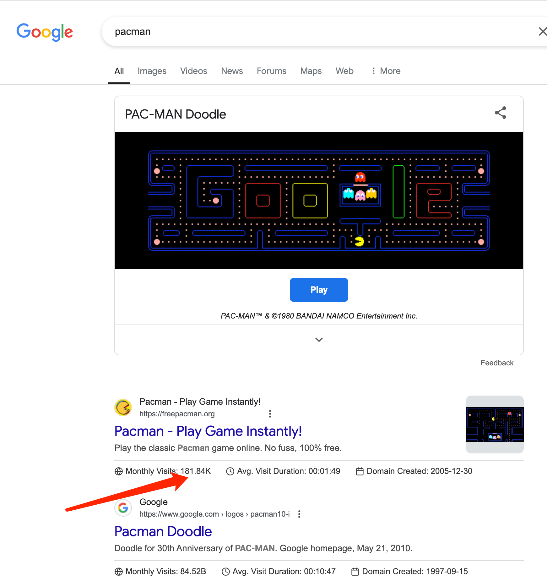Open the Pacman Doodle result link

point(163,531)
